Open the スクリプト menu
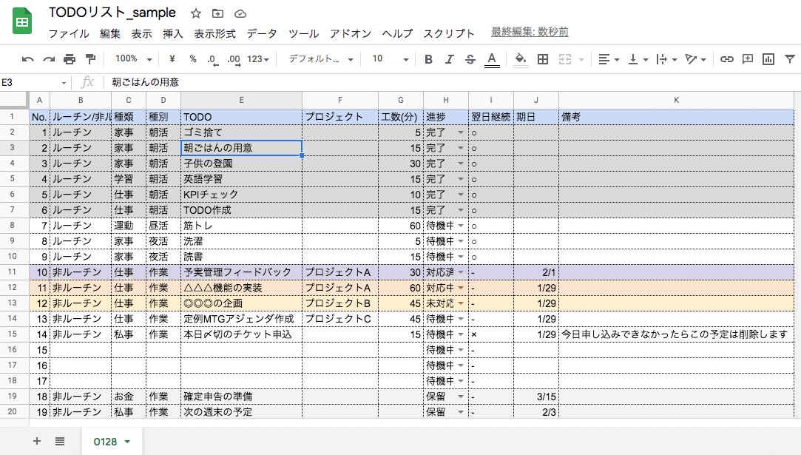This screenshot has width=801, height=455. pos(450,33)
